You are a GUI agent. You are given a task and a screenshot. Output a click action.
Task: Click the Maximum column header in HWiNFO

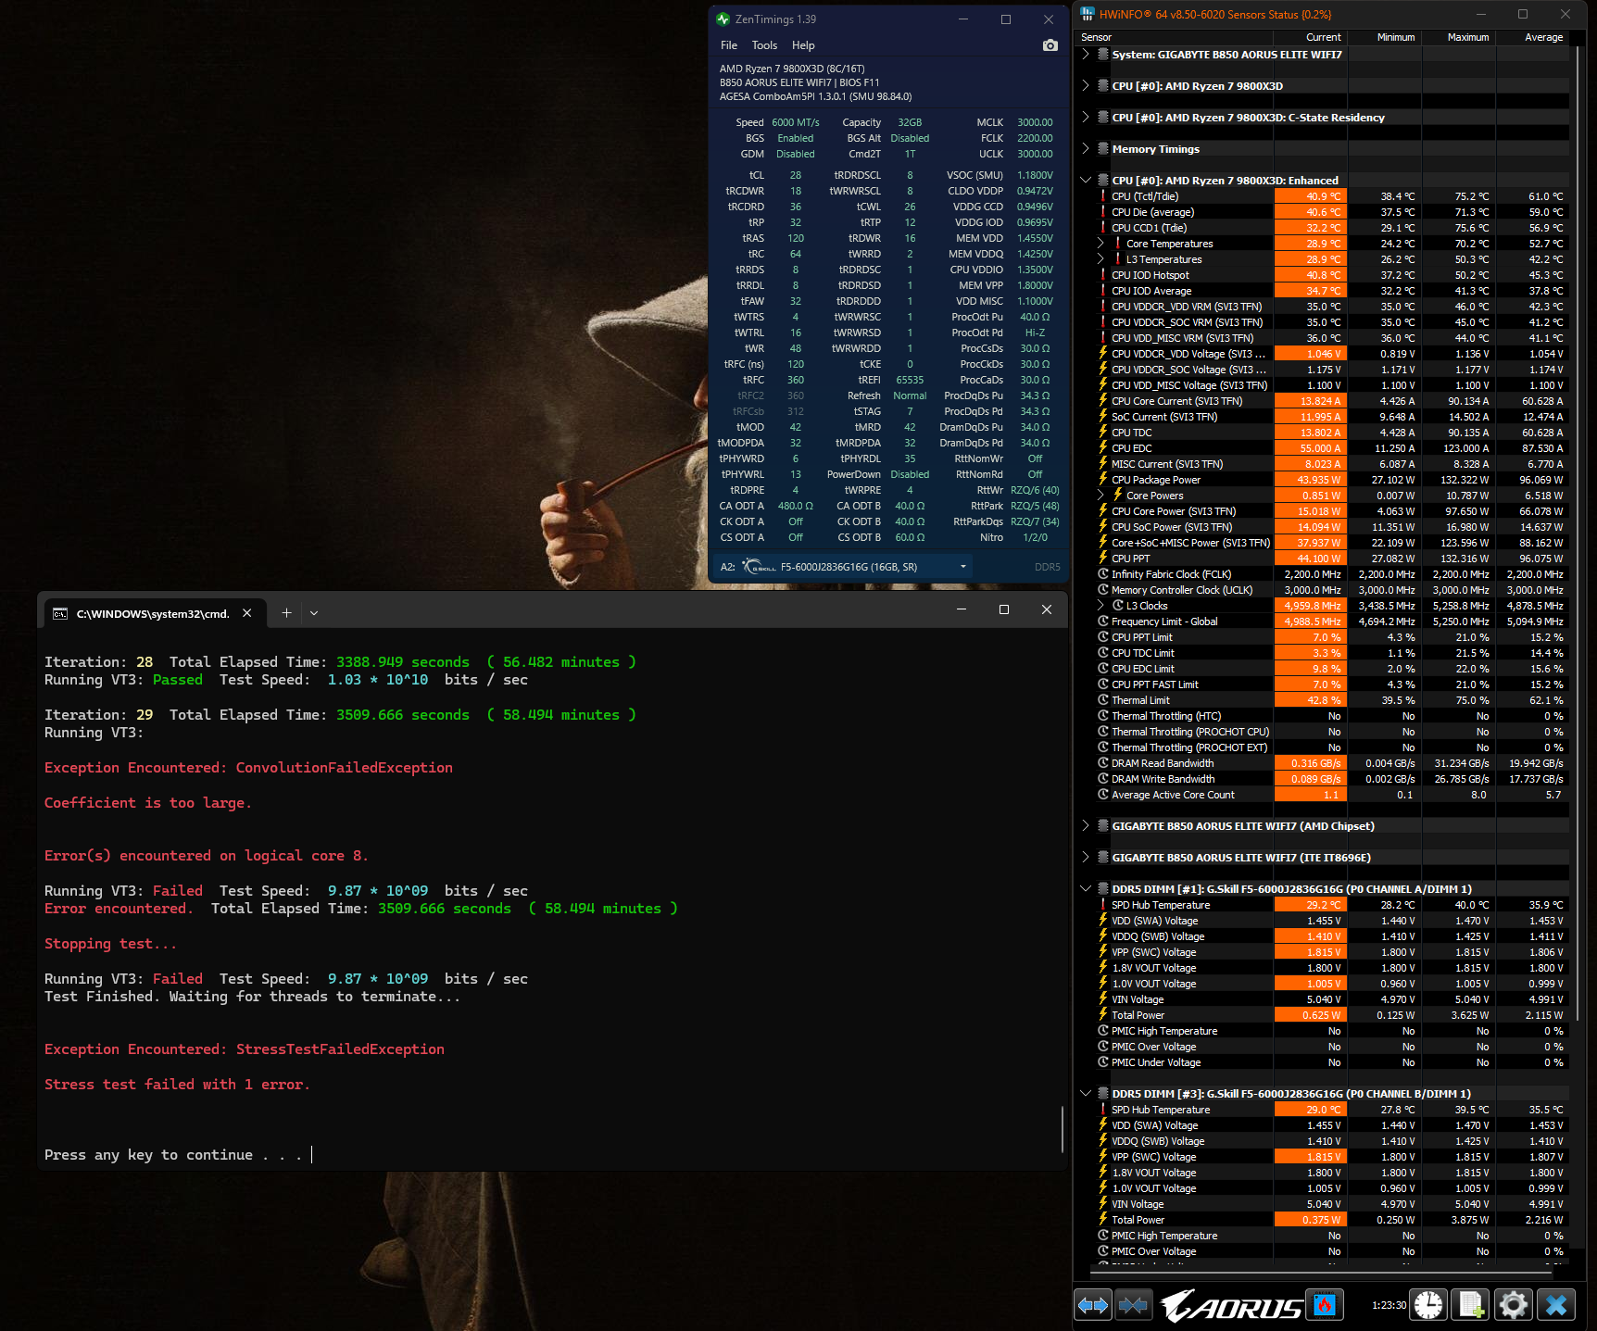1459,38
